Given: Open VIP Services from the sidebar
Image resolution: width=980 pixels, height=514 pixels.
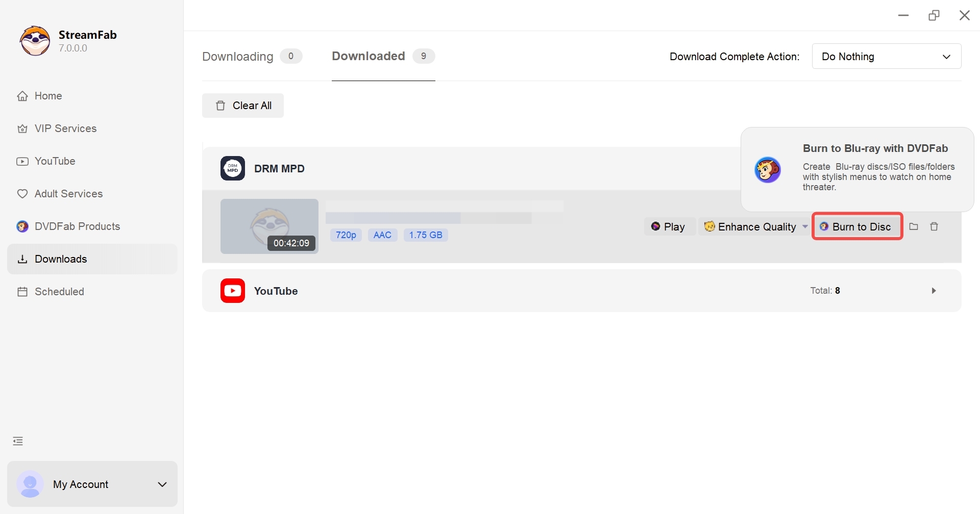Looking at the screenshot, I should (65, 128).
